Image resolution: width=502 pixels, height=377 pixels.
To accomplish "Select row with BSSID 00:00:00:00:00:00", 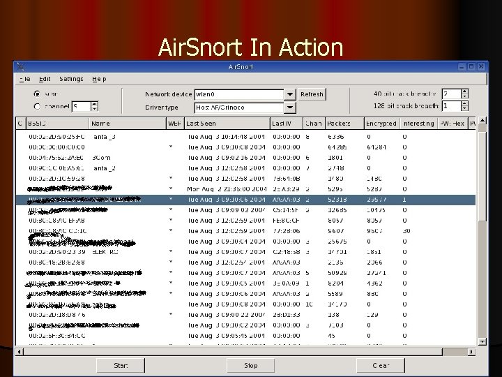I will (x=245, y=147).
